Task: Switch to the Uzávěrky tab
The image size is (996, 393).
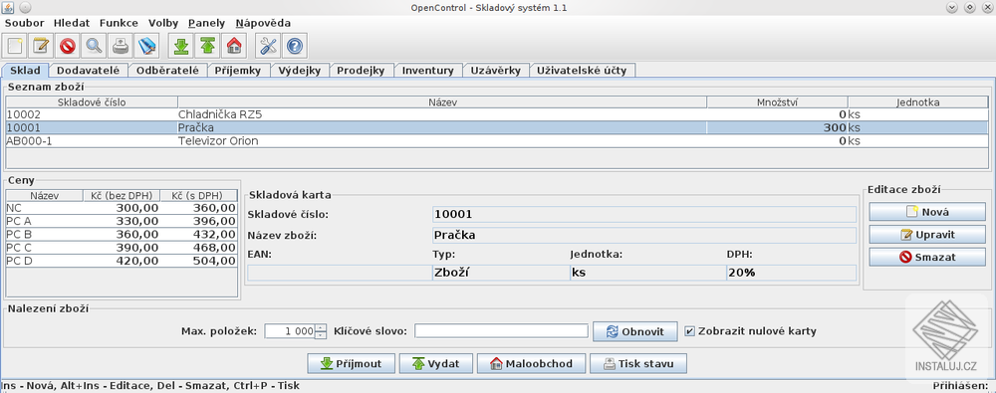Action: 495,71
